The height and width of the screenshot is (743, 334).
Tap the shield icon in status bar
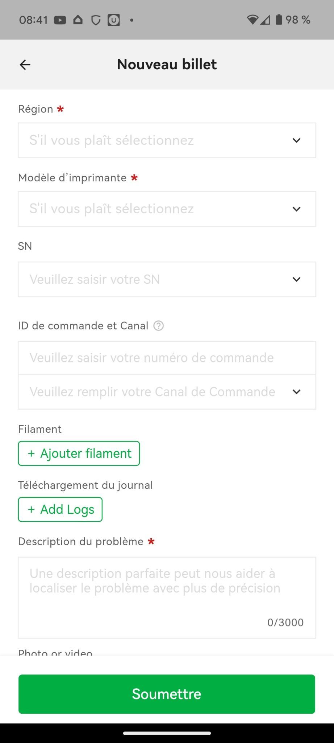click(x=96, y=20)
